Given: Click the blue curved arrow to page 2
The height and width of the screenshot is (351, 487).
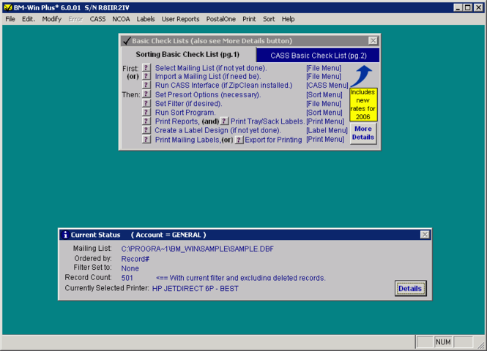Looking at the screenshot, I should 361,75.
